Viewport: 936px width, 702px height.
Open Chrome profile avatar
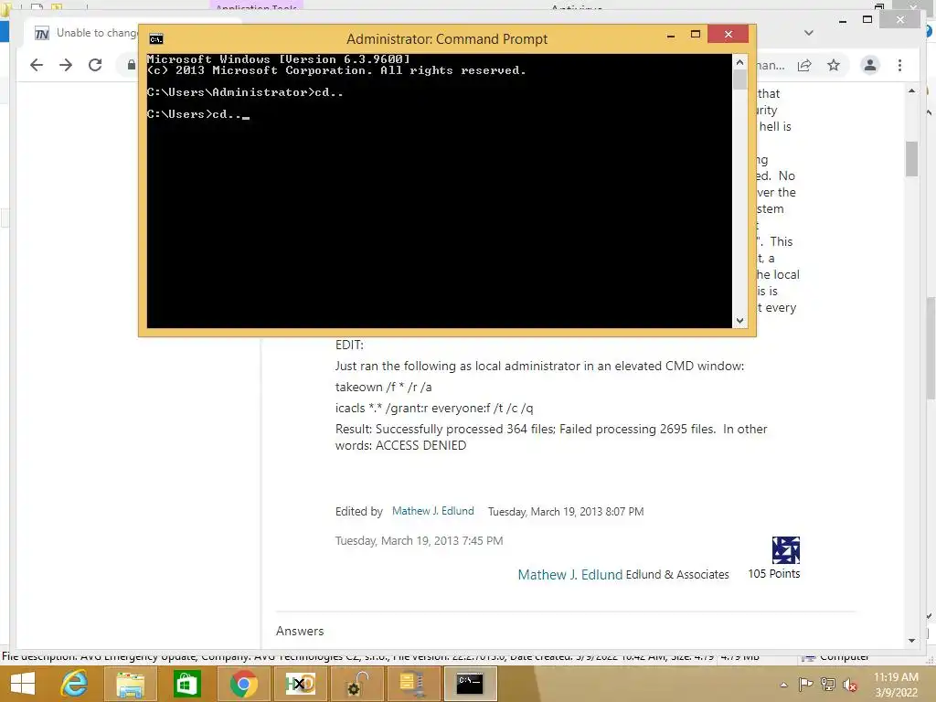[x=870, y=65]
